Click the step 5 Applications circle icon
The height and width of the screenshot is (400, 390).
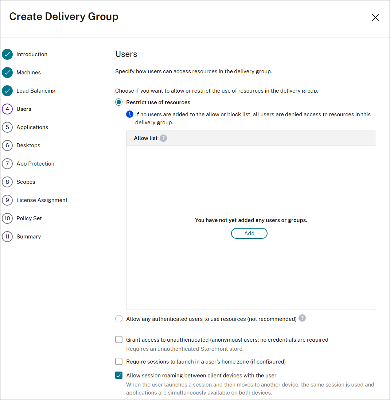(7, 127)
